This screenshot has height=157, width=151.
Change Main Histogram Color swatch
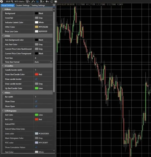(36, 138)
